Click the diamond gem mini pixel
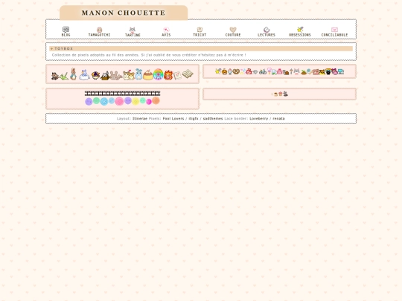 (255, 72)
